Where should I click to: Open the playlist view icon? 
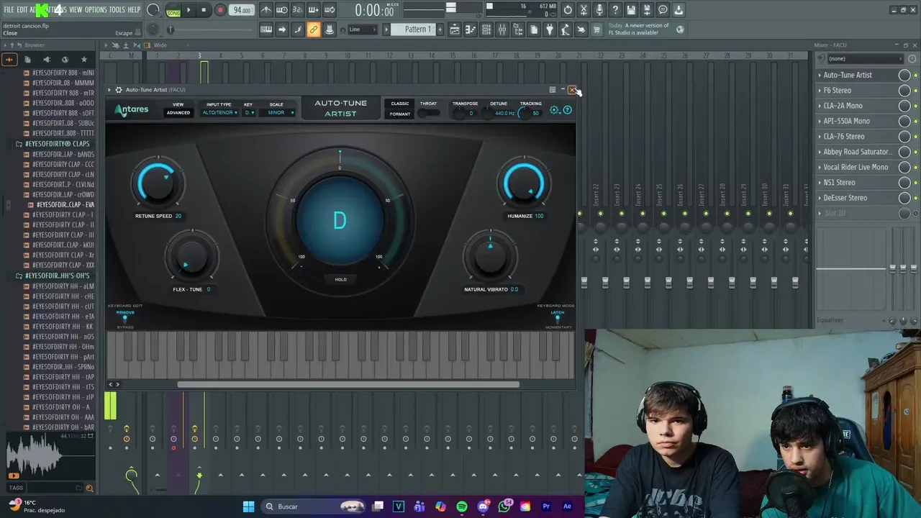tap(455, 29)
